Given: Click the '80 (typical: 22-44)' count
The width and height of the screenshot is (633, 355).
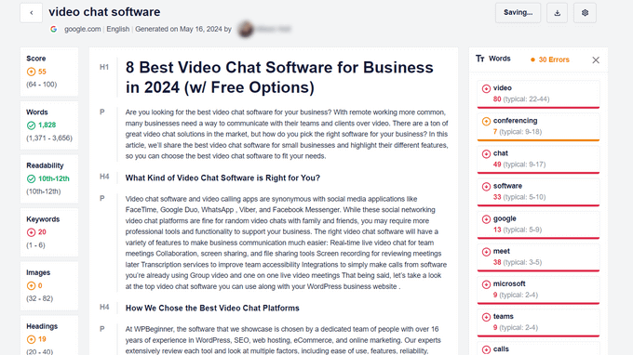Looking at the screenshot, I should pos(521,99).
